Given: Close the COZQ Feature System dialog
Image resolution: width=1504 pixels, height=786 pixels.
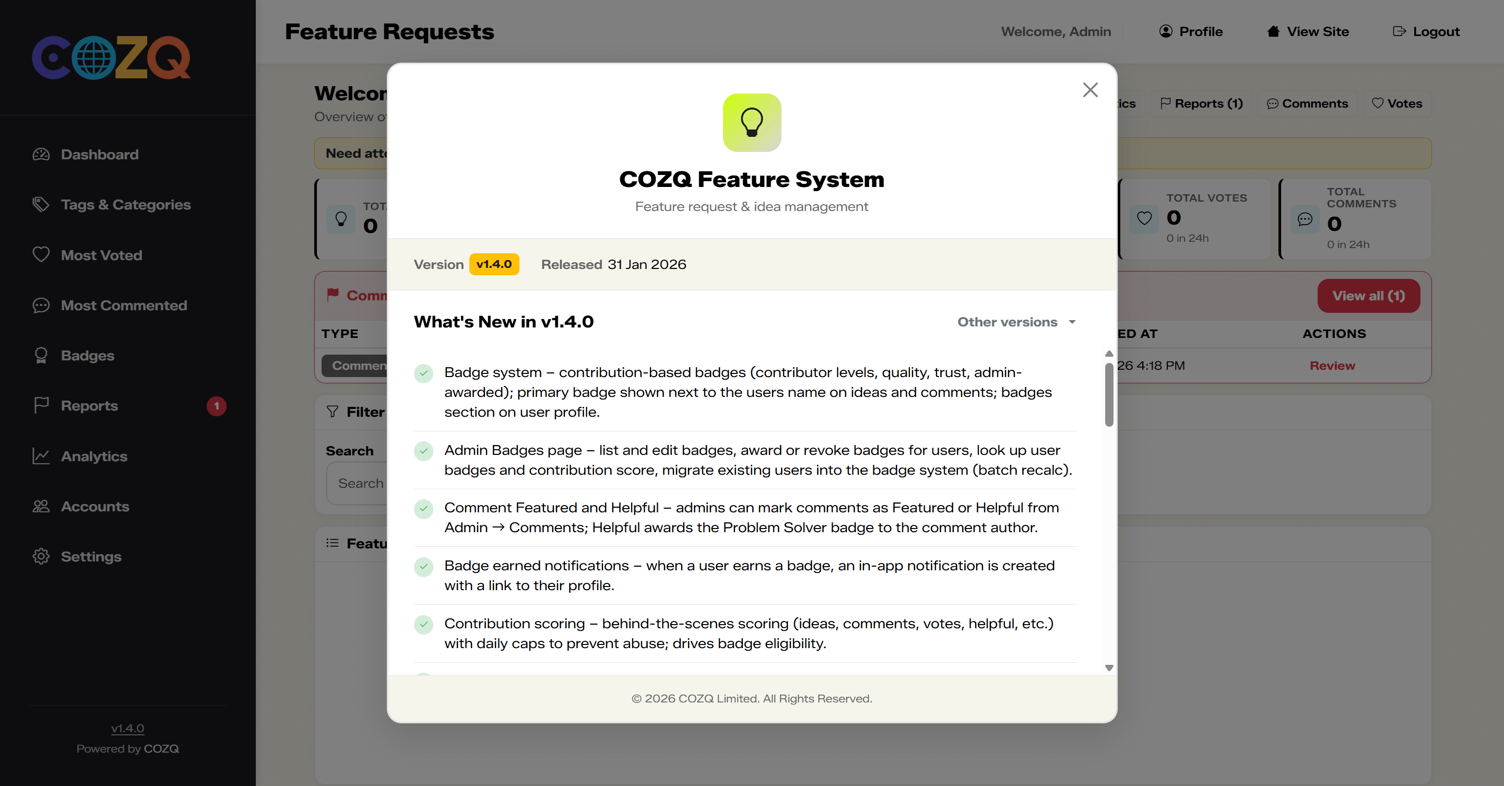Looking at the screenshot, I should coord(1089,90).
